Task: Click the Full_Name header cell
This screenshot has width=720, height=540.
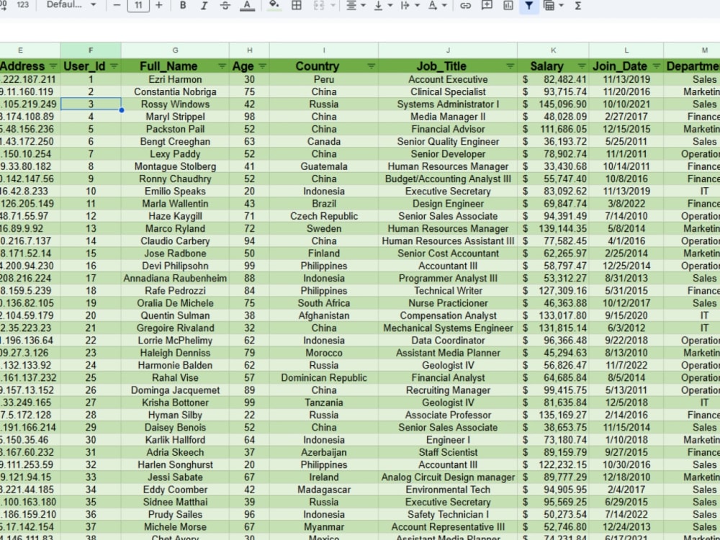Action: click(x=175, y=66)
